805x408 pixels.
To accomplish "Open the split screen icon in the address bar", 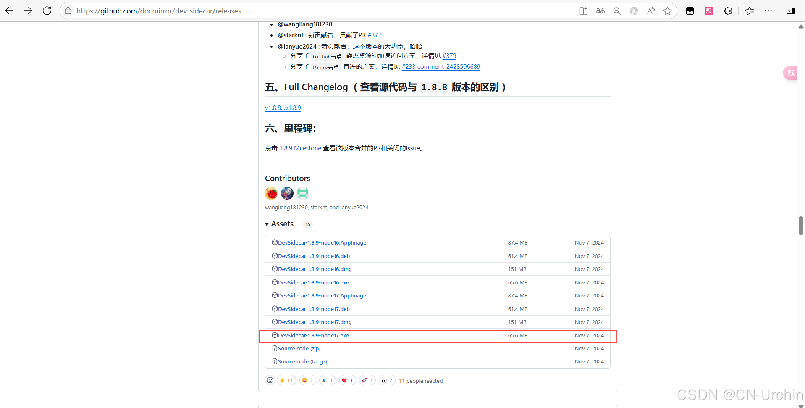I will (583, 11).
